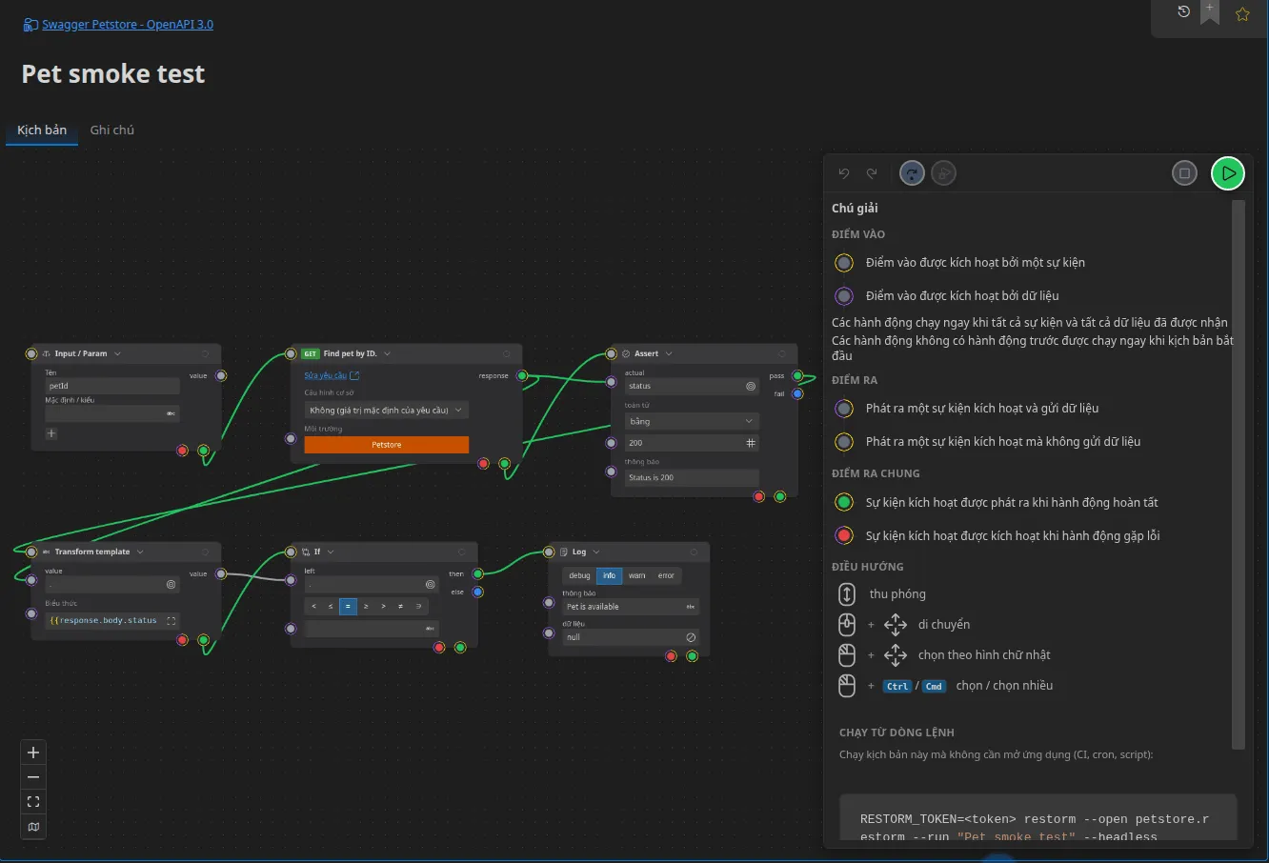
Task: Toggle the number type icon beside 200
Action: tap(751, 443)
